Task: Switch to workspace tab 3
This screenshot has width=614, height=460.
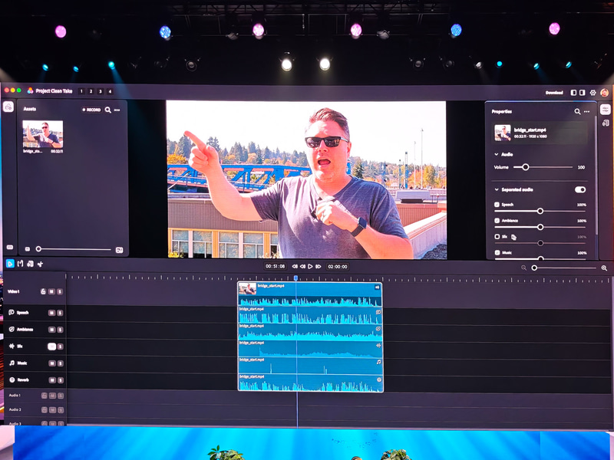Action: pyautogui.click(x=101, y=91)
